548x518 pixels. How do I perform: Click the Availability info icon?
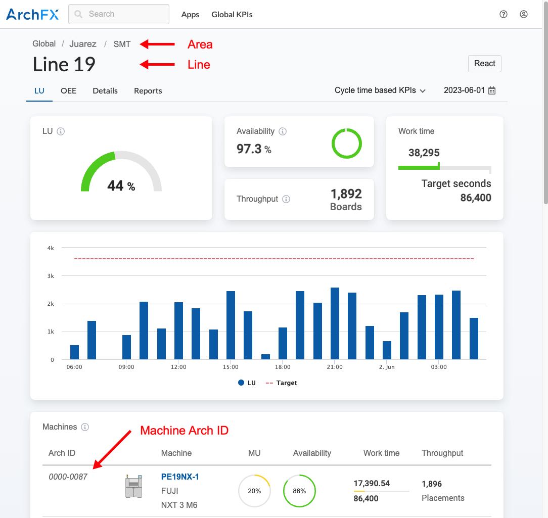(x=283, y=131)
